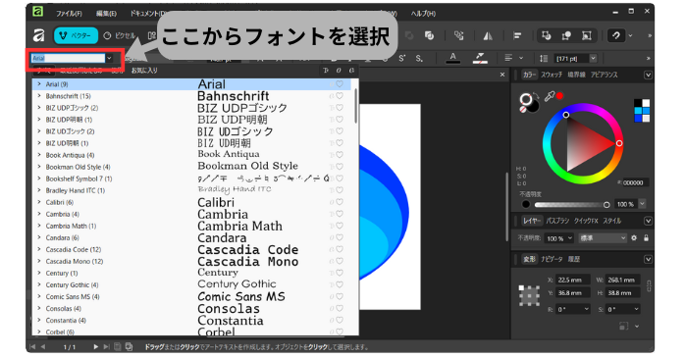Viewport: 685px width, 358px height.
Task: Click the no-color (none) icon
Action: [x=523, y=110]
